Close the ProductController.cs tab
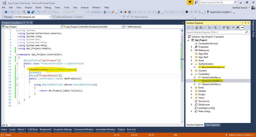This screenshot has height=137, width=256. pyautogui.click(x=31, y=23)
